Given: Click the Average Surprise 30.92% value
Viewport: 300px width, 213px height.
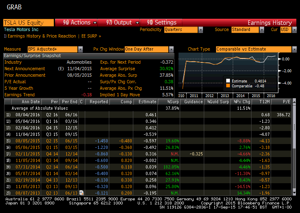Looking at the screenshot, I should tap(166, 69).
